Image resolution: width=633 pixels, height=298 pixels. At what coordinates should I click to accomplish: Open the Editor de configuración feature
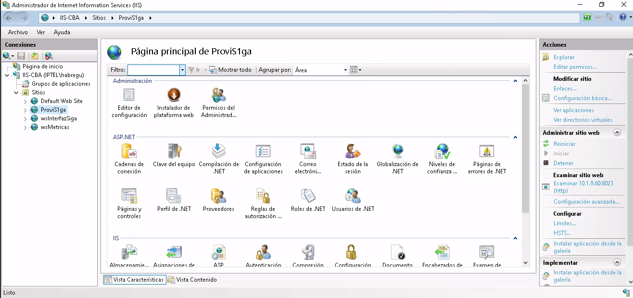click(x=129, y=103)
